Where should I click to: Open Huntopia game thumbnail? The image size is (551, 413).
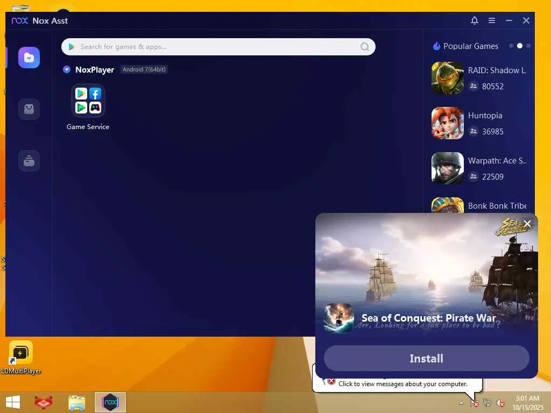[x=447, y=123]
